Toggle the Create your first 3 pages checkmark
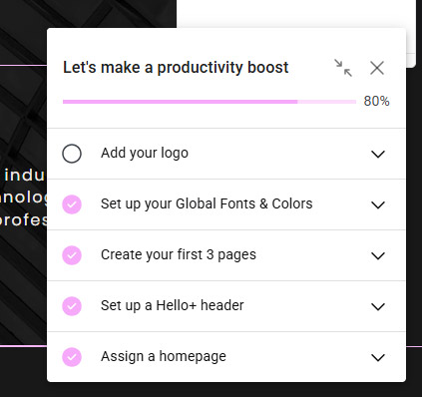This screenshot has height=397, width=422. tap(72, 255)
